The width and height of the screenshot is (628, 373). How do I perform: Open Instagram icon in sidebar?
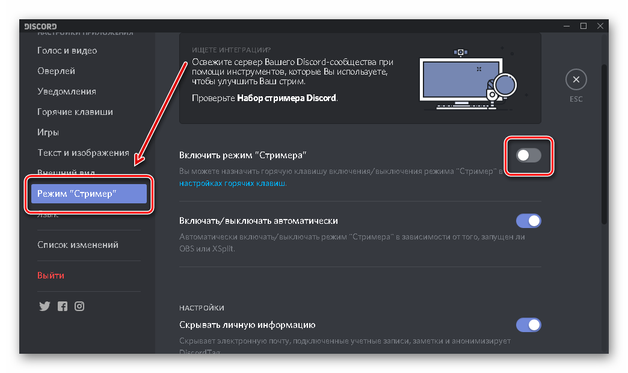pos(79,306)
